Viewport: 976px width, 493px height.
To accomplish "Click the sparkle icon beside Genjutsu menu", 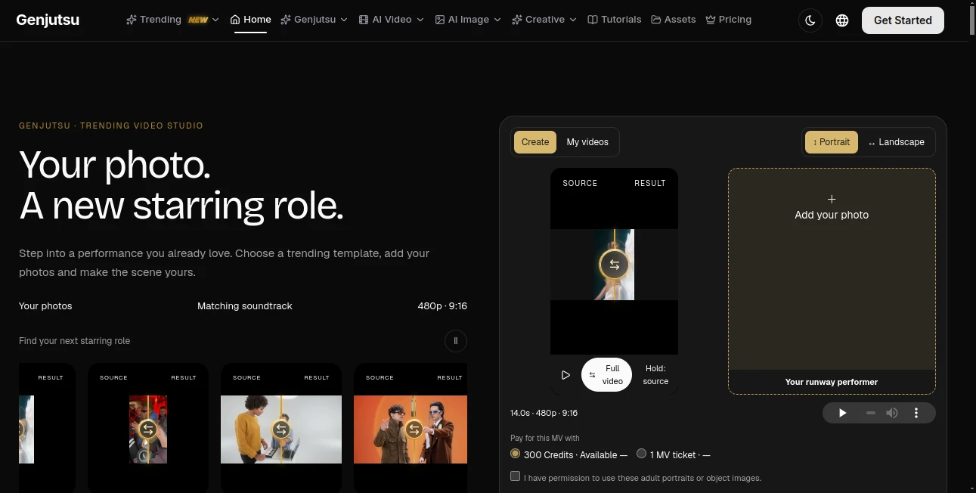I will point(286,20).
